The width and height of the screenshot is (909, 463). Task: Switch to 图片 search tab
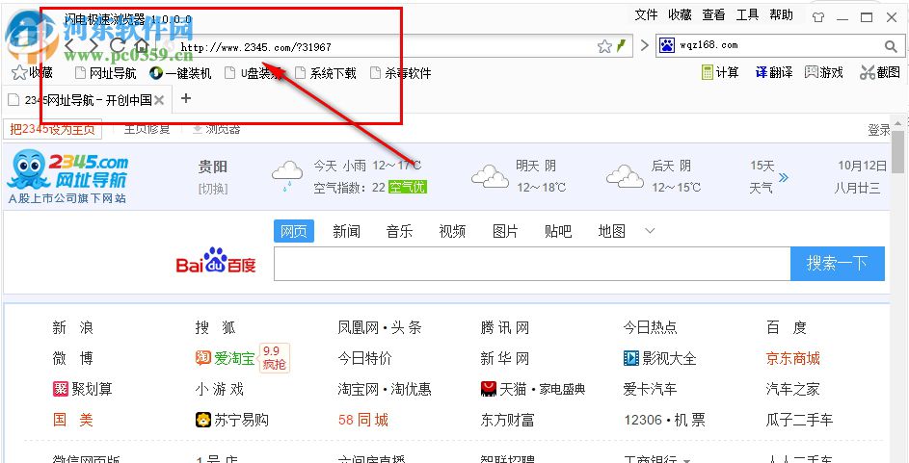(x=505, y=231)
